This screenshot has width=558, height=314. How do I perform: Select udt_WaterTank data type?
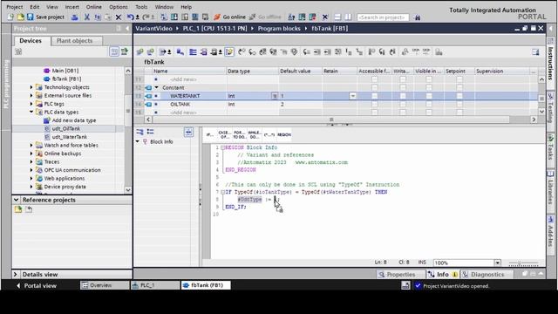click(70, 137)
